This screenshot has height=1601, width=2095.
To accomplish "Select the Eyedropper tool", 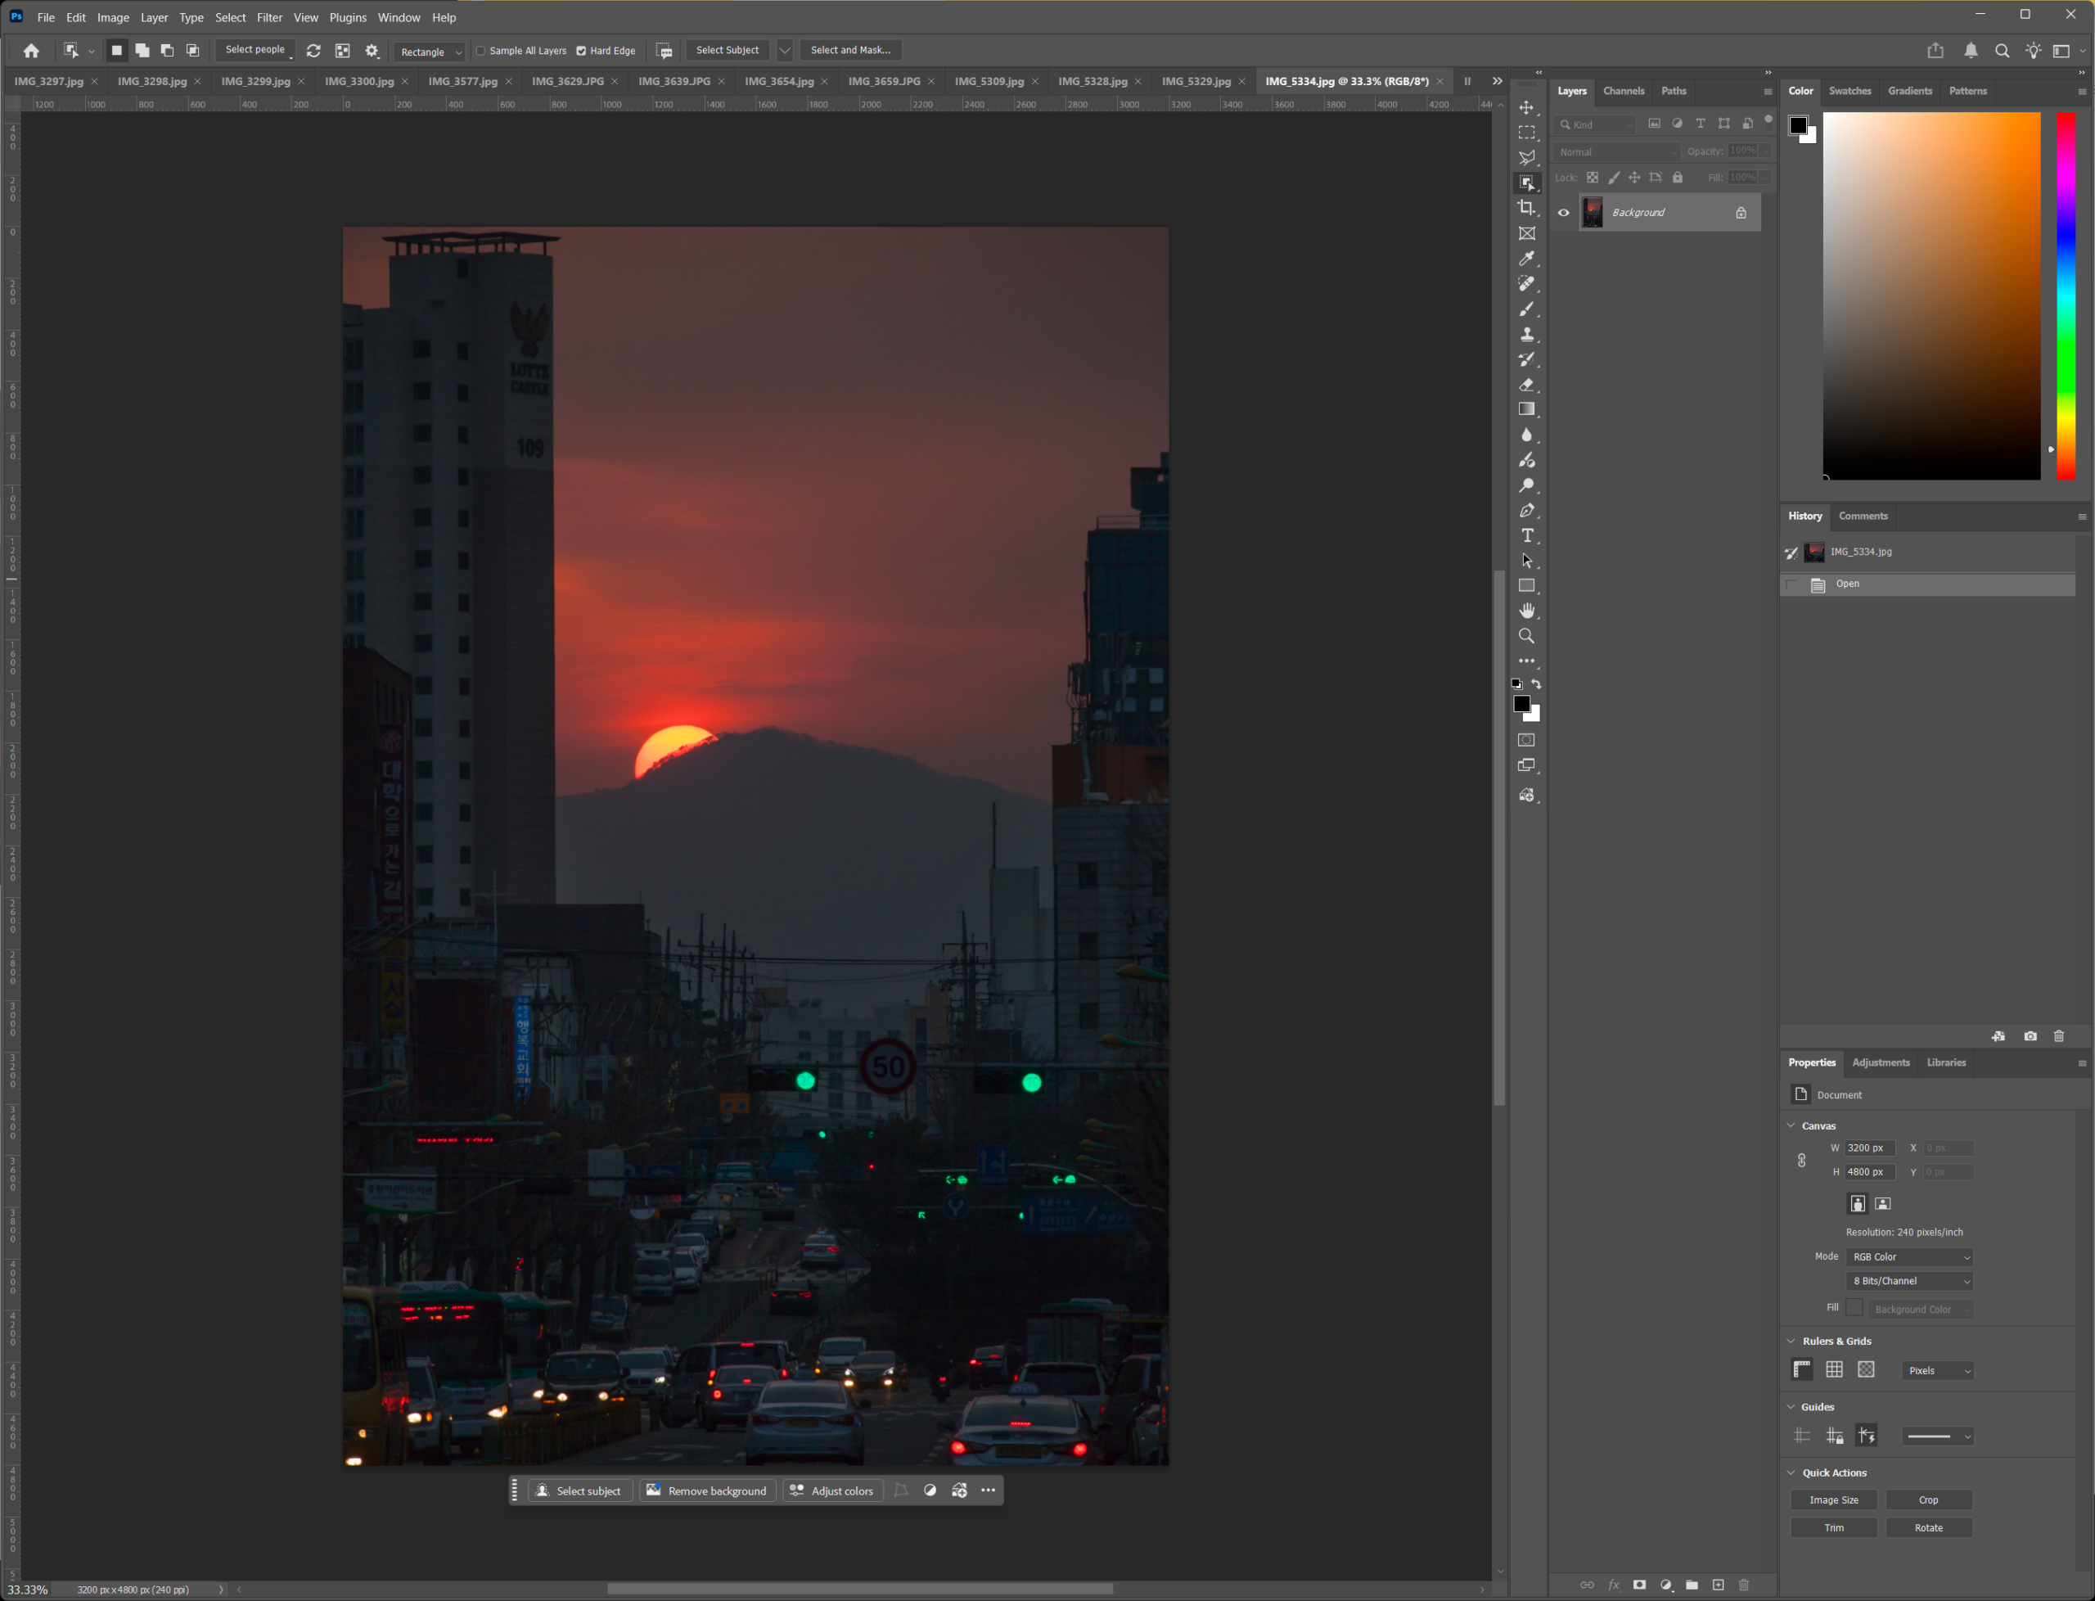I will [x=1526, y=259].
